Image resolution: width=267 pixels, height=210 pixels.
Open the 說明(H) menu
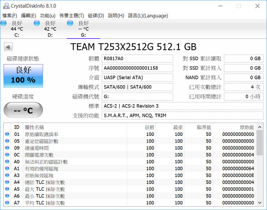point(116,16)
